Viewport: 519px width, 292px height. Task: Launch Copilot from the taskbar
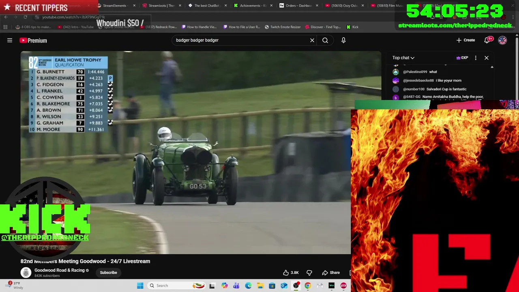point(224,286)
